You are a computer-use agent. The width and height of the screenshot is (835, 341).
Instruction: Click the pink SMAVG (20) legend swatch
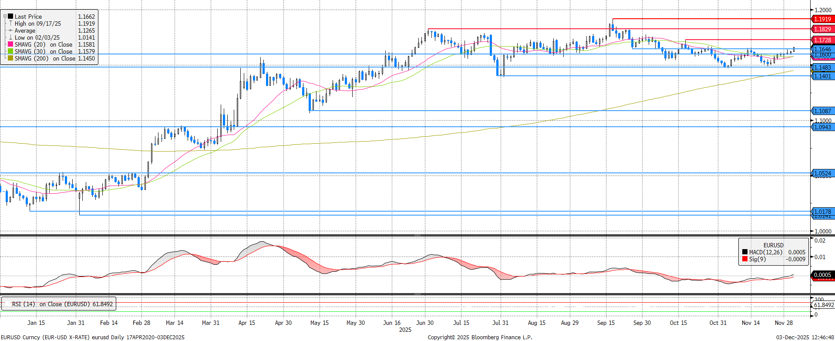tap(10, 44)
